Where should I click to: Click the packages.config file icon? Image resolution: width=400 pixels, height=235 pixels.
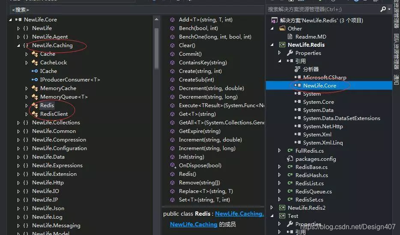coord(290,159)
